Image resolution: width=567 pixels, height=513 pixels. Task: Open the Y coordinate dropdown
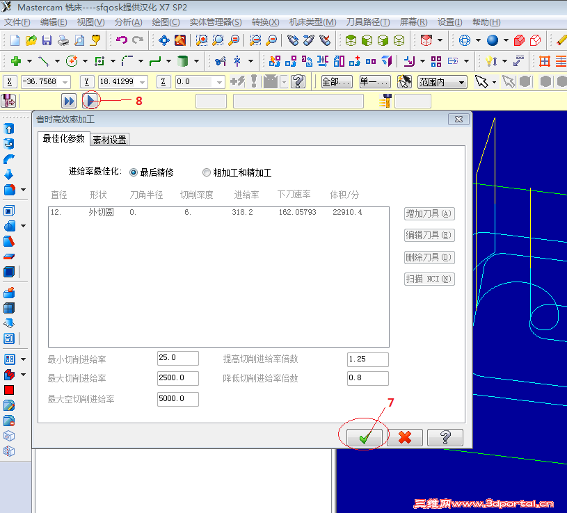(x=143, y=82)
